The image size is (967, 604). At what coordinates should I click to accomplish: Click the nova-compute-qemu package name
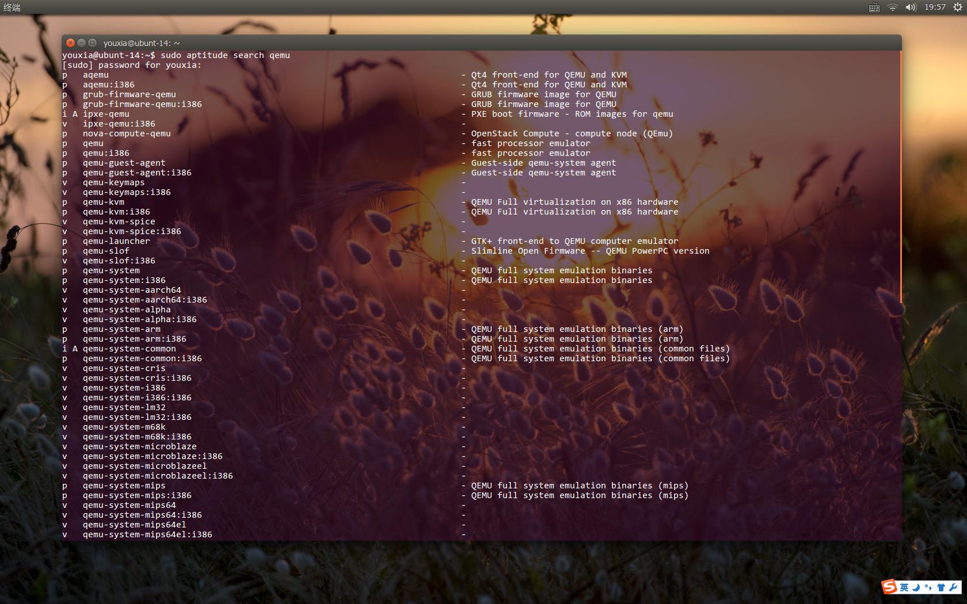tap(127, 133)
